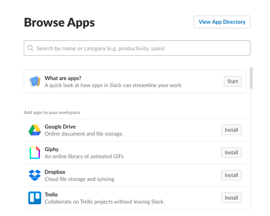The height and width of the screenshot is (216, 270).
Task: Click 'Add apps to your workspace' label
Action: [52, 113]
